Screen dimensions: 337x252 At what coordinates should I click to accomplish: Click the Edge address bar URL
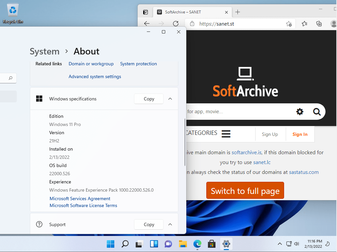click(217, 24)
